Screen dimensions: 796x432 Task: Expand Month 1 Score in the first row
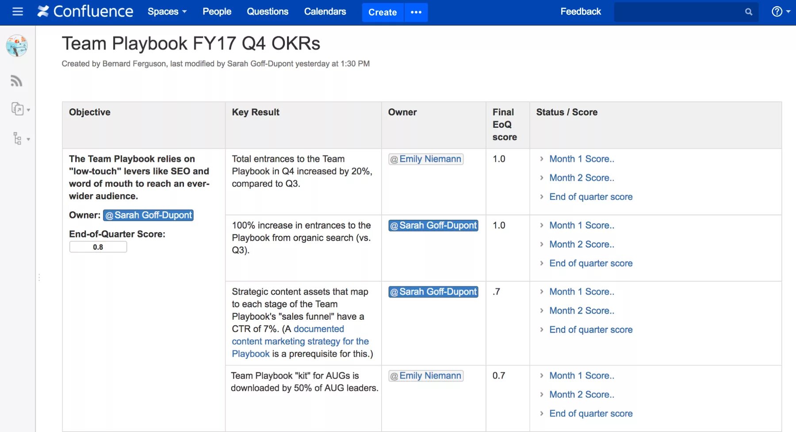(581, 159)
